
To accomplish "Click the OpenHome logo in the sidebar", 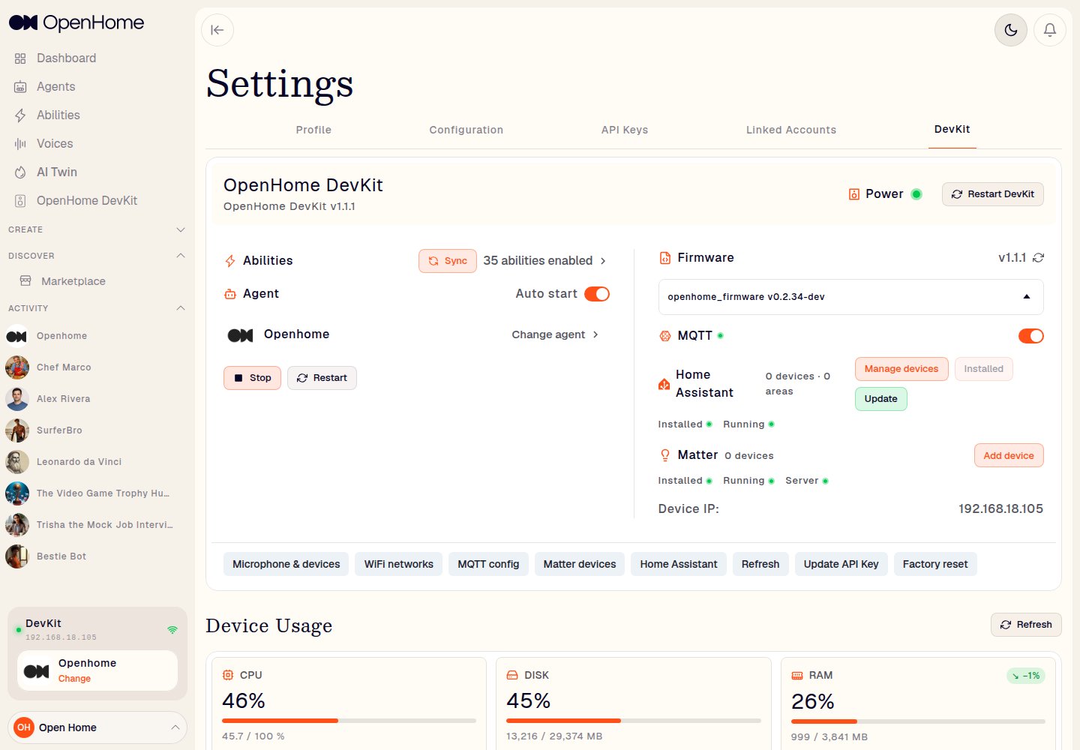I will click(76, 22).
